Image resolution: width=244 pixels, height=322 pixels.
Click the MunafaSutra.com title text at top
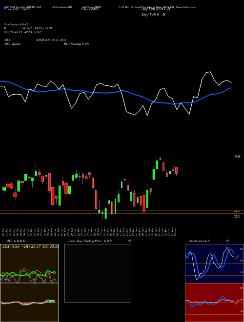click(186, 7)
